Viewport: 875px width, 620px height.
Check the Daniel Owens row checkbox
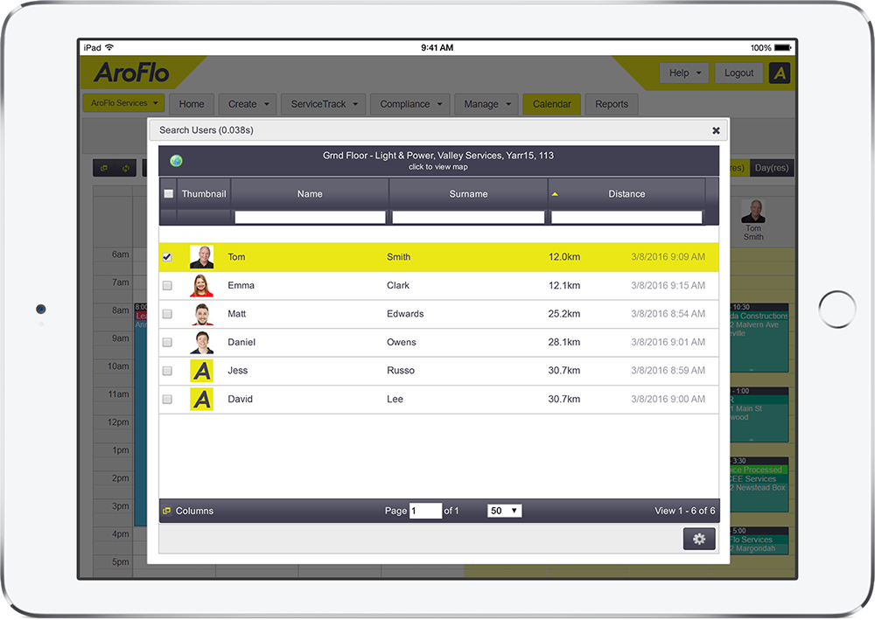(x=167, y=342)
